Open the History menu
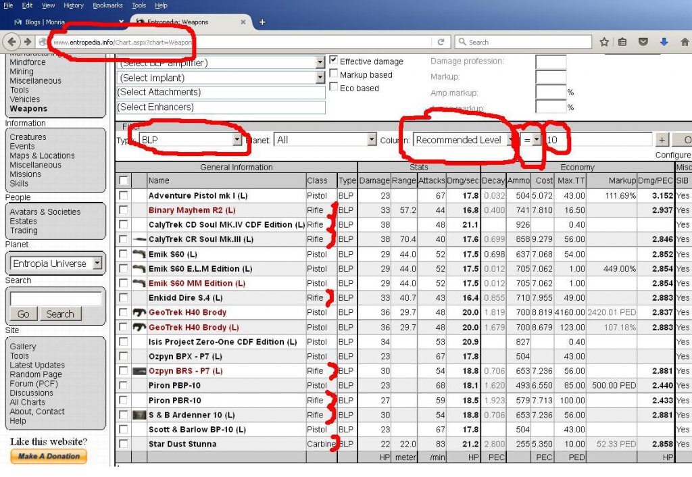This screenshot has width=692, height=477. point(73,5)
